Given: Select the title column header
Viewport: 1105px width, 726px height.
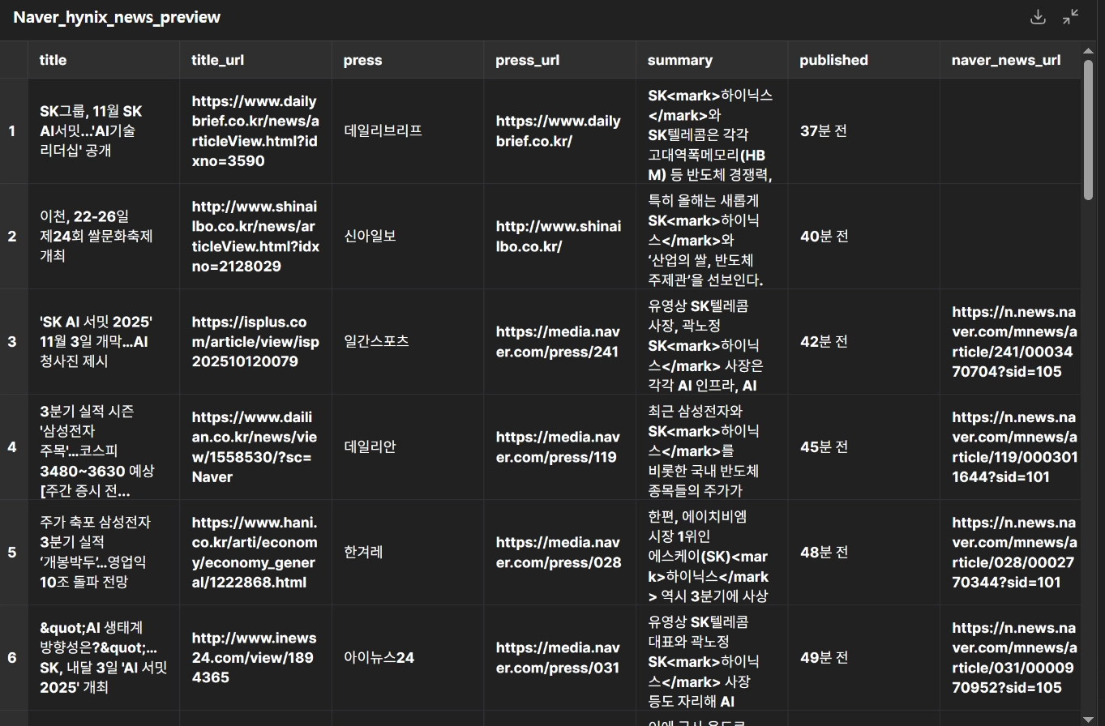Looking at the screenshot, I should pyautogui.click(x=53, y=60).
